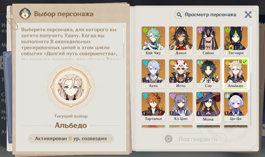
Task: Pick the Сяо character portrait
Action: (208, 74)
